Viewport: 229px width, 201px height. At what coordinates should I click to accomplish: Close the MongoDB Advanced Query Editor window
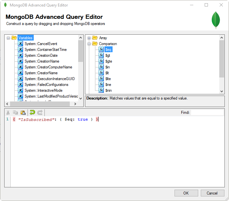(221, 5)
